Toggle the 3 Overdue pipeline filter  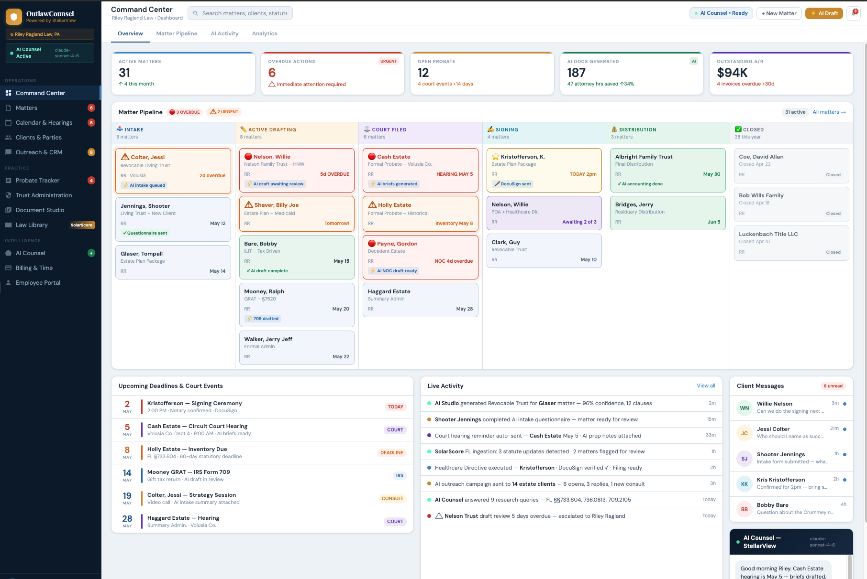[185, 112]
